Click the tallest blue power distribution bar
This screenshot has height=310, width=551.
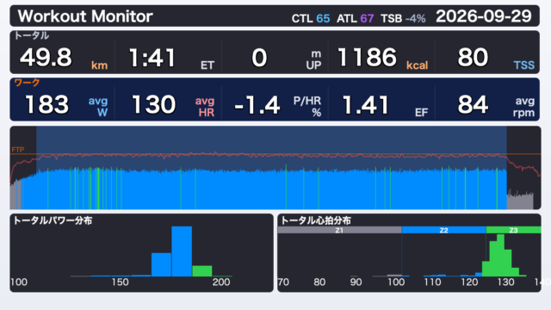click(182, 251)
